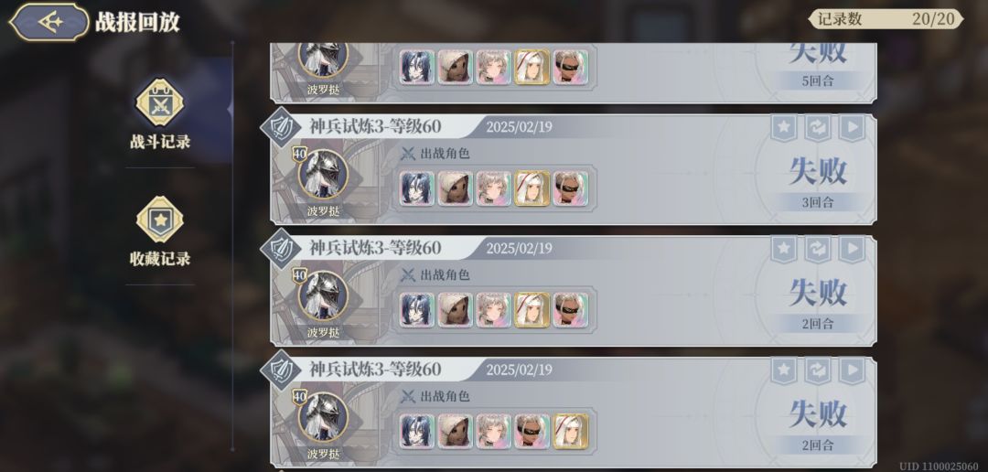Open the 神兵试炼3-等级60 title of the bottom record
The height and width of the screenshot is (472, 988).
(375, 370)
